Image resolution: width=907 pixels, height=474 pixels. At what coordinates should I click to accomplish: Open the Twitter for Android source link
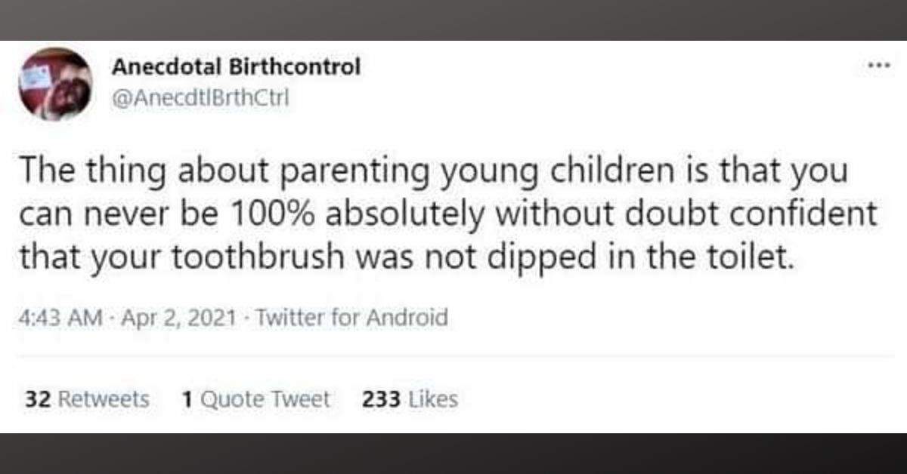[352, 317]
